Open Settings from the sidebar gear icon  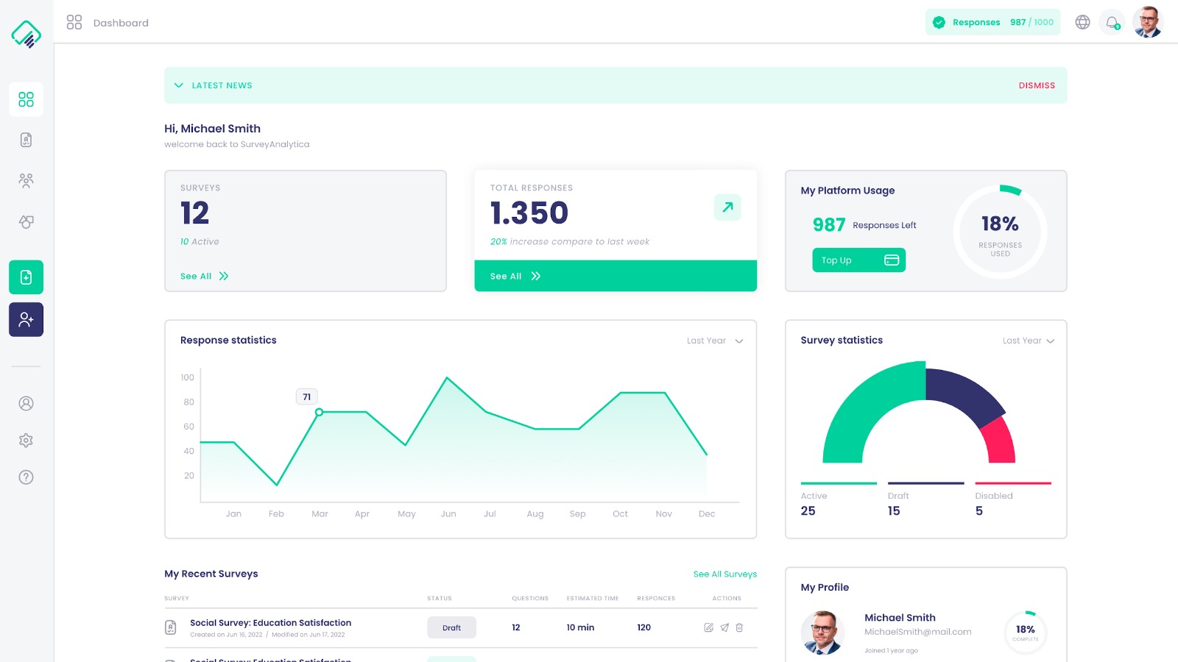pyautogui.click(x=26, y=440)
